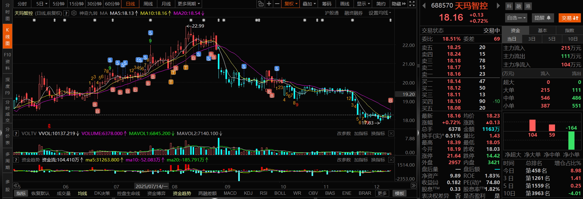Click the 港 badge icon
Viewport: 583px width, 199px height.
(x=528, y=6)
